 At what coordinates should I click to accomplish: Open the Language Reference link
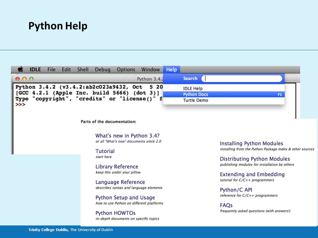120,182
